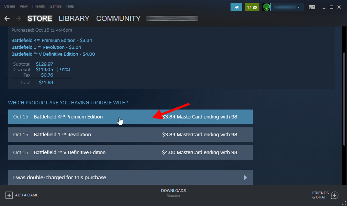The height and width of the screenshot is (206, 347).
Task: Open the account name dropdown
Action: tap(288, 7)
